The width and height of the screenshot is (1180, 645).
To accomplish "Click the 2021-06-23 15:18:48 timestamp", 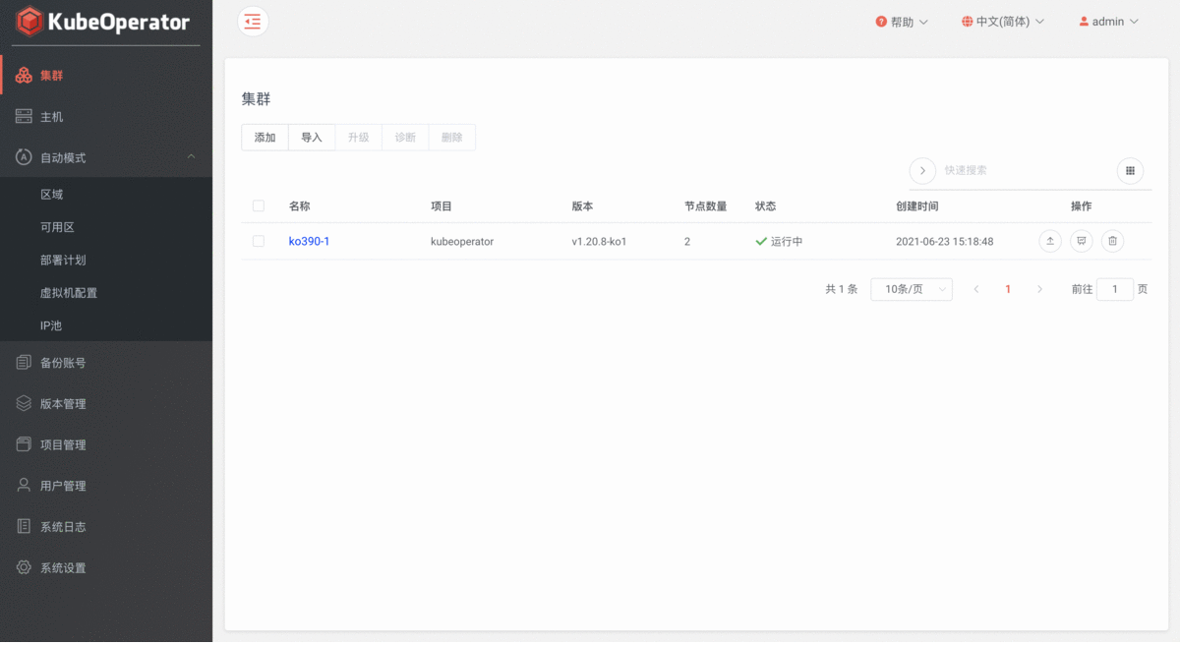I will [945, 241].
